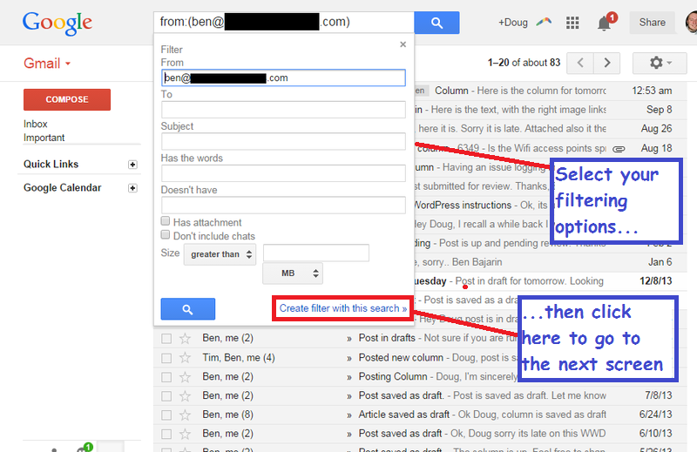Click the Size value input field

click(x=316, y=253)
